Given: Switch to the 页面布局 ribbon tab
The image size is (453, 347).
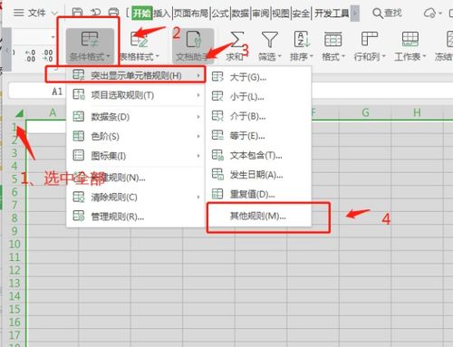Looking at the screenshot, I should (x=191, y=14).
